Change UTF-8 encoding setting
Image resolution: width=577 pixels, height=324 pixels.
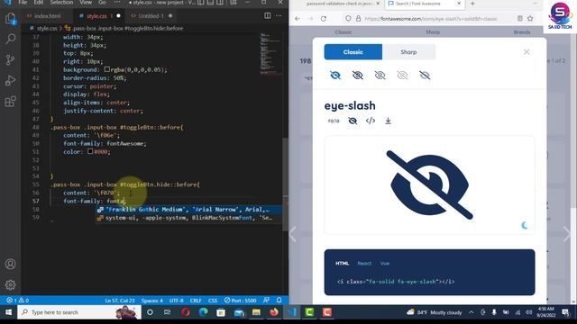177,300
